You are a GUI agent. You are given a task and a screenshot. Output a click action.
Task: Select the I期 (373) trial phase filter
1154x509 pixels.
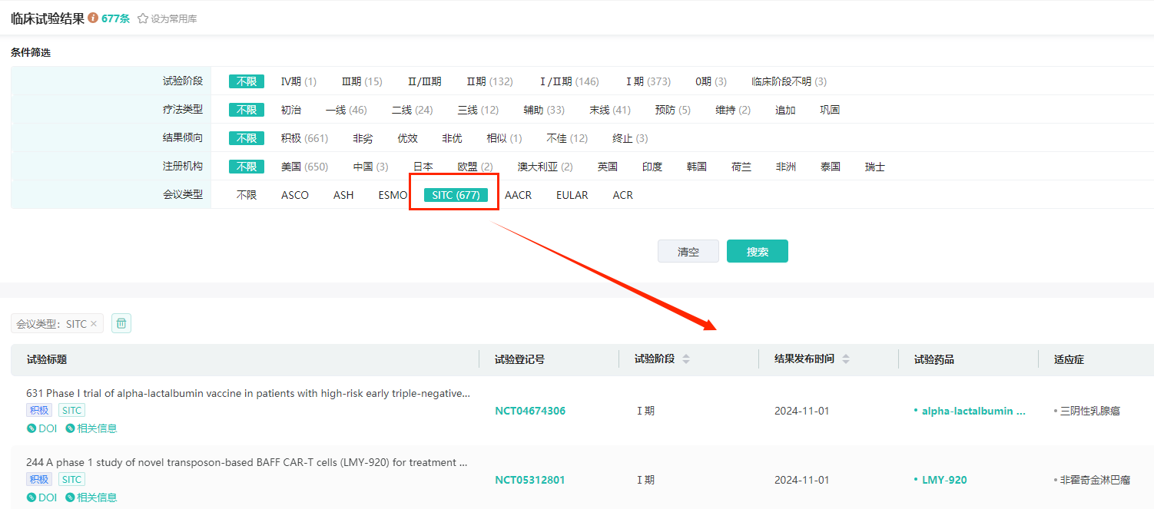click(648, 81)
